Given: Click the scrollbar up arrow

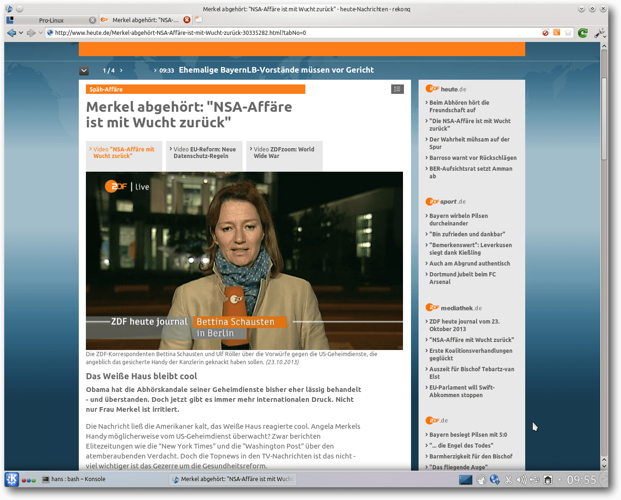Looking at the screenshot, I should click(x=604, y=46).
